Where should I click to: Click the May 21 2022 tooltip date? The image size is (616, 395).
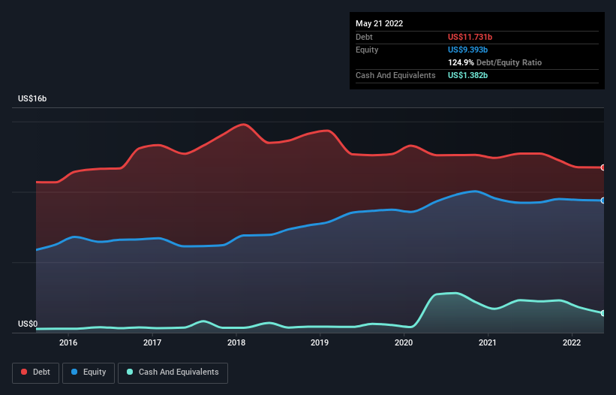(379, 23)
